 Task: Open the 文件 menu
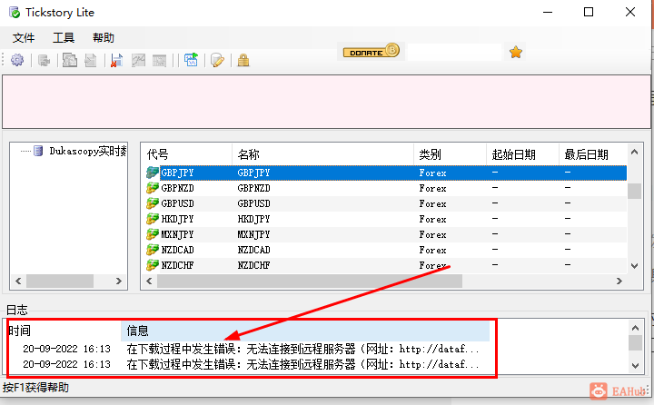coord(24,38)
